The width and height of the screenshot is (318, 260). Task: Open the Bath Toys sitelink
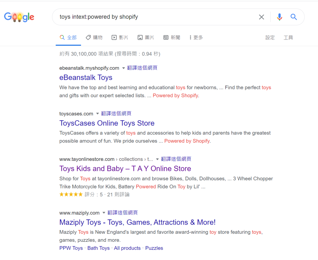(x=98, y=248)
